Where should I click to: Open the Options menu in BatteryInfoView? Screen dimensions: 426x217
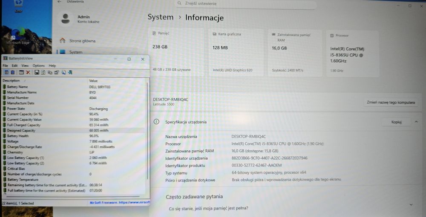39,65
